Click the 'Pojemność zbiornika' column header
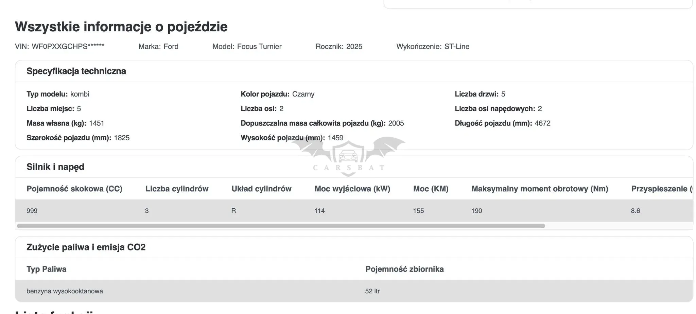The image size is (696, 314). pos(404,269)
